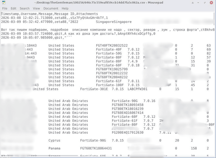
Task: Click the line timestamped 2026-03-09 10:05:07.985000
Action: [36, 38]
